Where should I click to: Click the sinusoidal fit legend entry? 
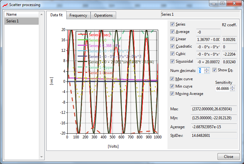(x=116, y=62)
